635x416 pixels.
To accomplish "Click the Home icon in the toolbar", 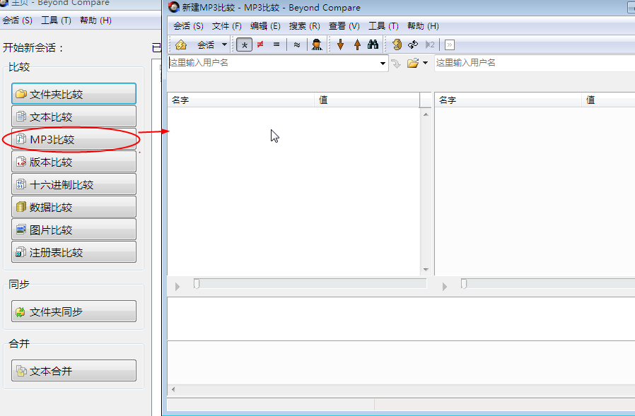I will point(181,44).
